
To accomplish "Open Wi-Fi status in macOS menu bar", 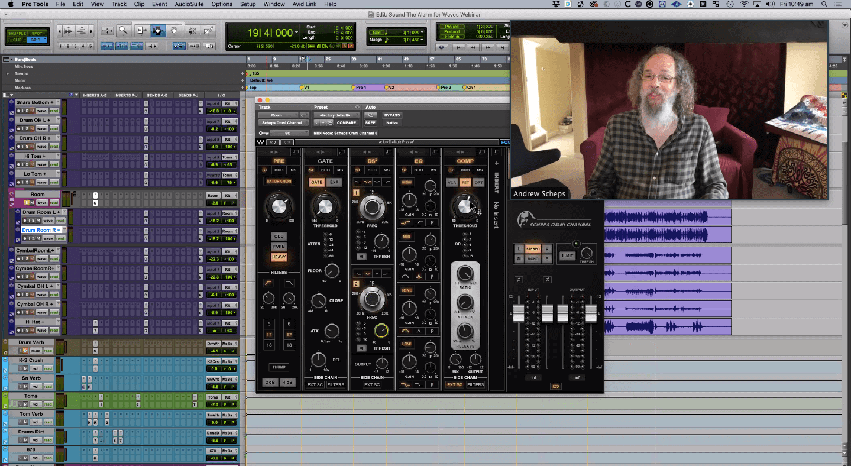I will (x=744, y=4).
